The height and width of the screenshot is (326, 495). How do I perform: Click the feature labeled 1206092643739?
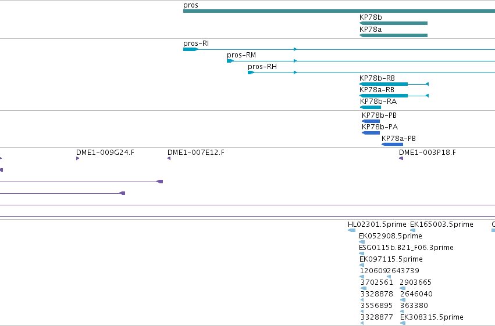(x=389, y=271)
